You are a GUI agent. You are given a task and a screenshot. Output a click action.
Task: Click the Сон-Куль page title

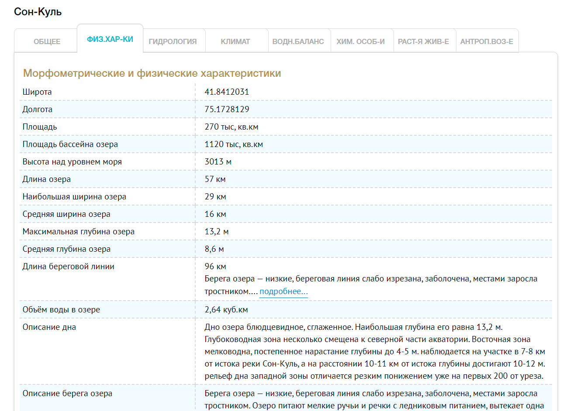click(38, 12)
